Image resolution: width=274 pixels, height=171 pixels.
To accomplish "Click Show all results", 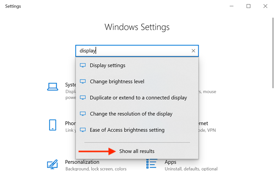I will (137, 151).
